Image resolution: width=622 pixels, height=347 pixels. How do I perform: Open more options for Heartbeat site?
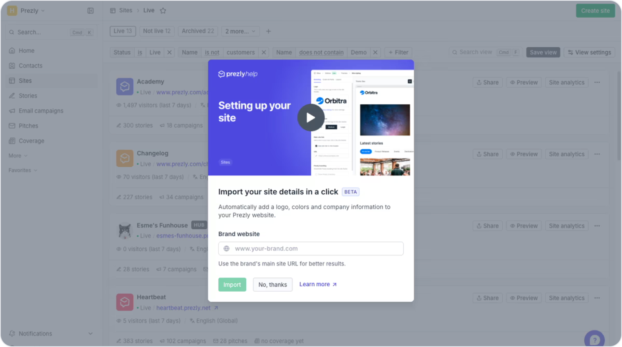click(597, 298)
